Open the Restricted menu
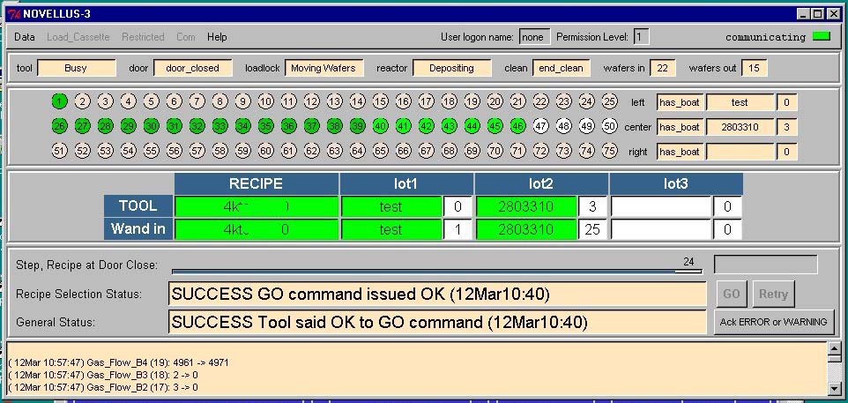The width and height of the screenshot is (848, 403). point(143,37)
